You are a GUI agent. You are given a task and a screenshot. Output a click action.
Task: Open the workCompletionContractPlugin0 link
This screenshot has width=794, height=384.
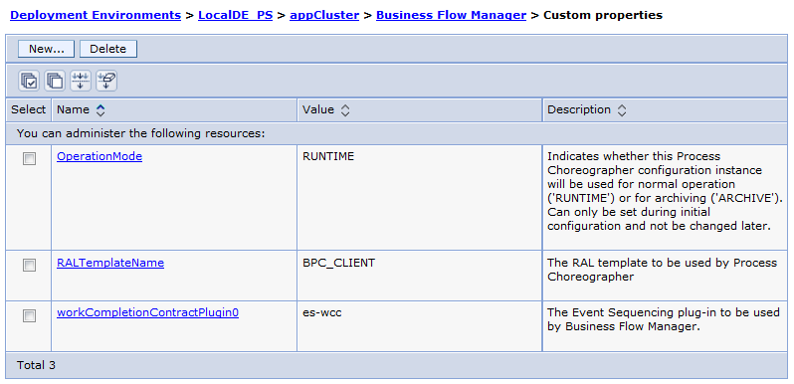click(148, 312)
